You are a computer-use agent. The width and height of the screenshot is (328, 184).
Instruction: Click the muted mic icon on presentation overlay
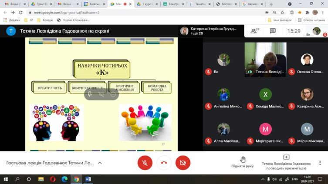tap(101, 94)
